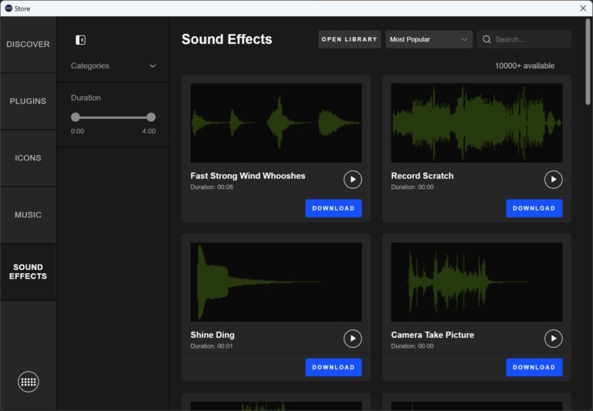Screen dimensions: 593x411
Task: Click the maximum duration slider handle
Action: [151, 117]
